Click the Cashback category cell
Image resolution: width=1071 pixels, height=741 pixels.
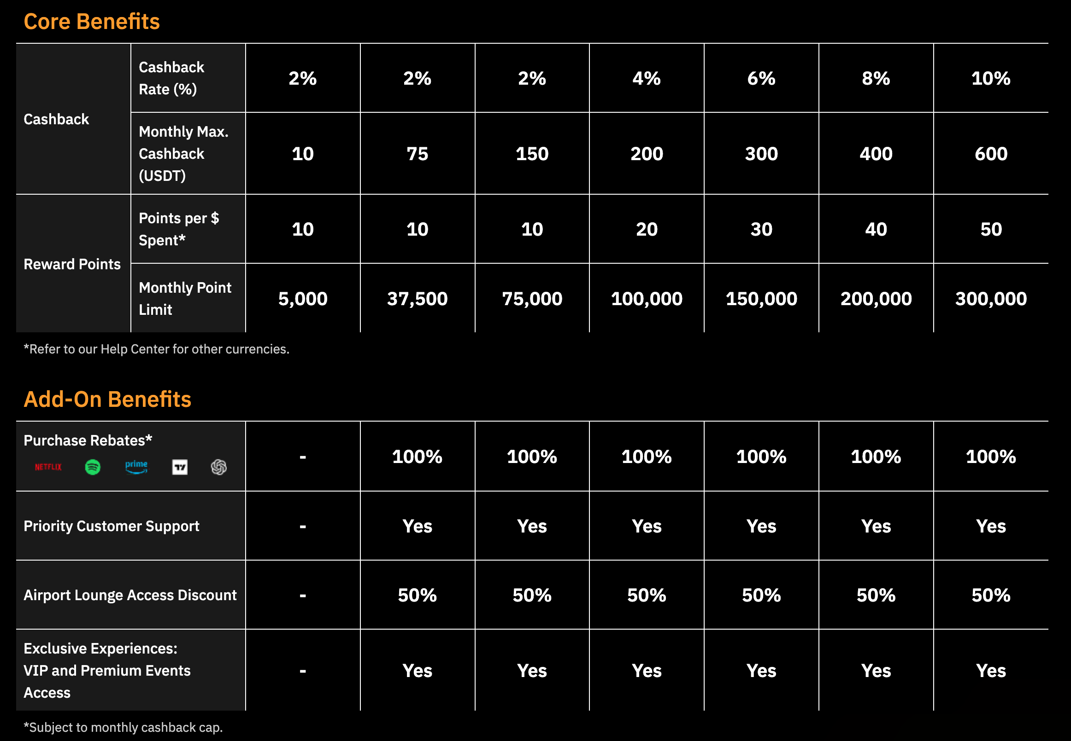point(56,119)
